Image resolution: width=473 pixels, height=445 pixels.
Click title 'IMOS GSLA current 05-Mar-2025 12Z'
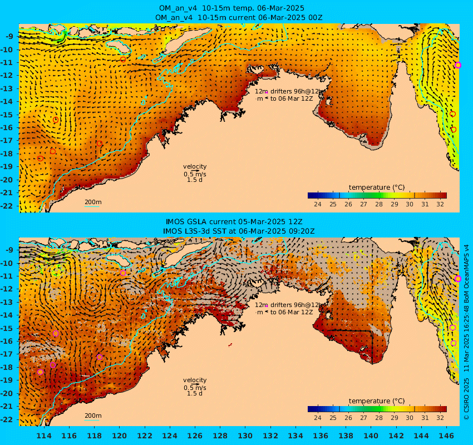pos(234,222)
